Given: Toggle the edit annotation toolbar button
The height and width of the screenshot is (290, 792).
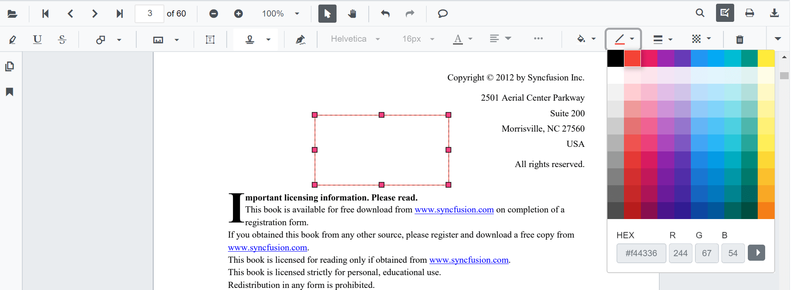Looking at the screenshot, I should [x=725, y=13].
